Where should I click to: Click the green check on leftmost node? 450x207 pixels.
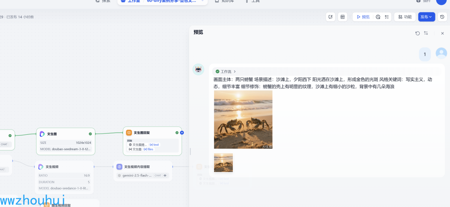tap(10, 136)
